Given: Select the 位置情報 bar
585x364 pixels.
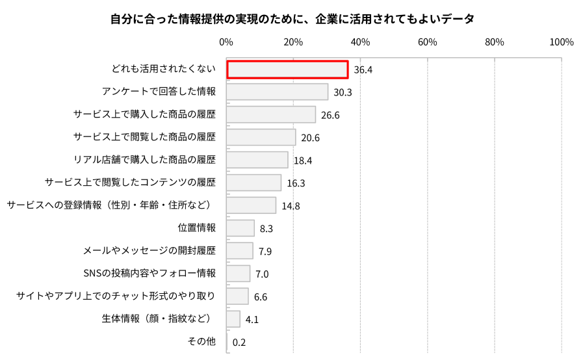Looking at the screenshot, I should coord(240,228).
